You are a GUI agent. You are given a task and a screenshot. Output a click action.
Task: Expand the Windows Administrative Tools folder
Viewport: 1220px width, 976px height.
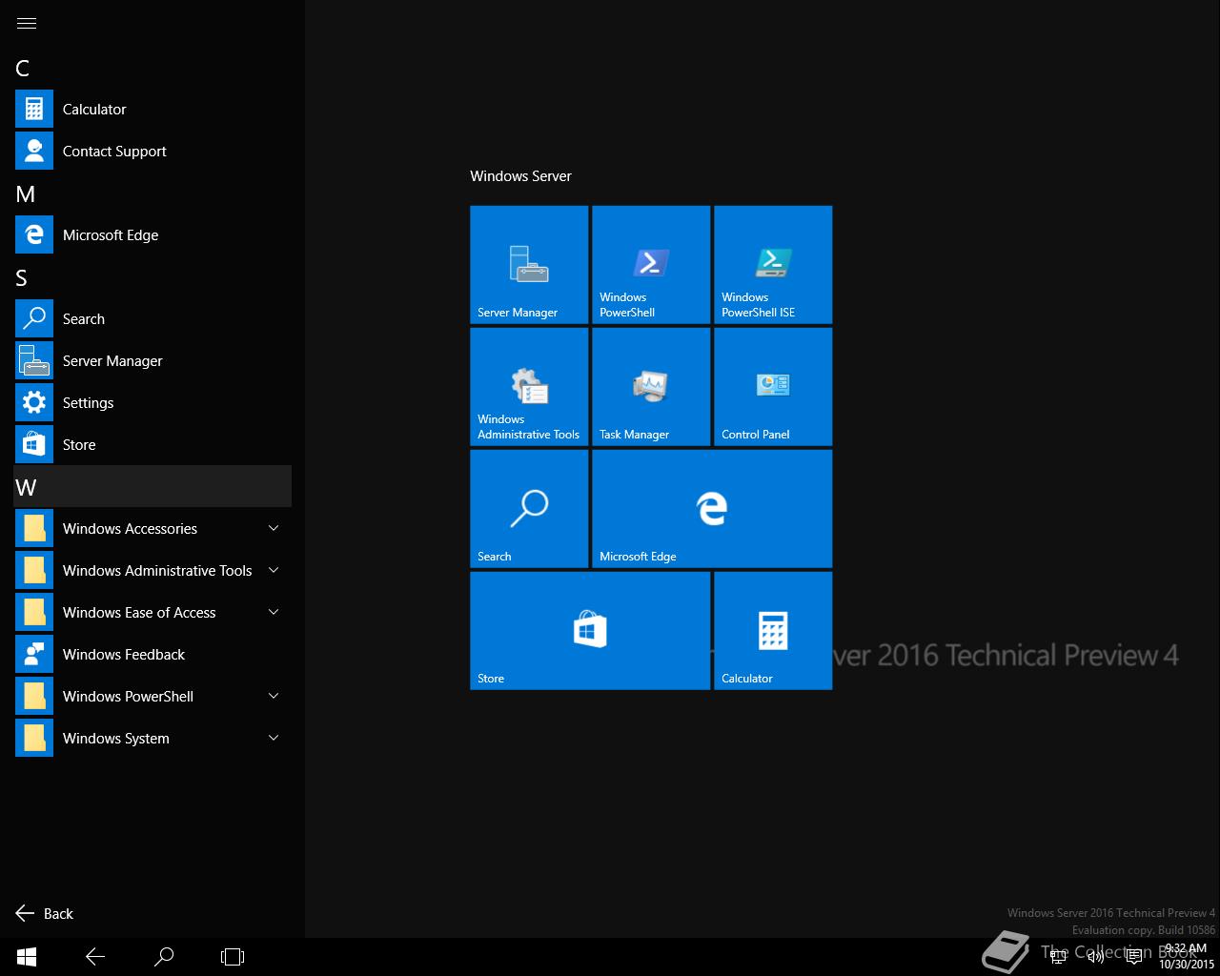coord(152,571)
